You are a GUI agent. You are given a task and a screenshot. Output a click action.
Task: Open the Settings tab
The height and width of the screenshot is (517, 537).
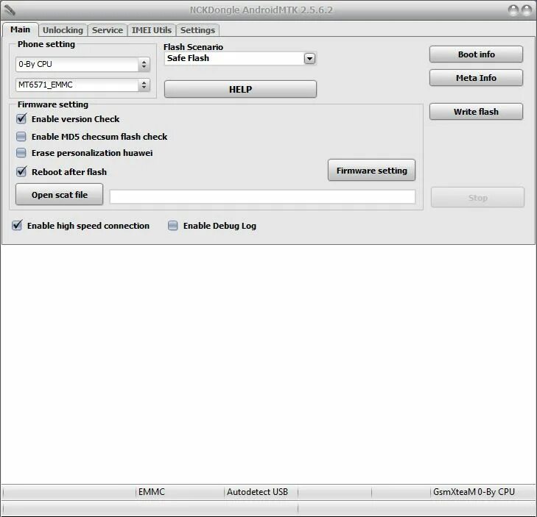(x=197, y=30)
